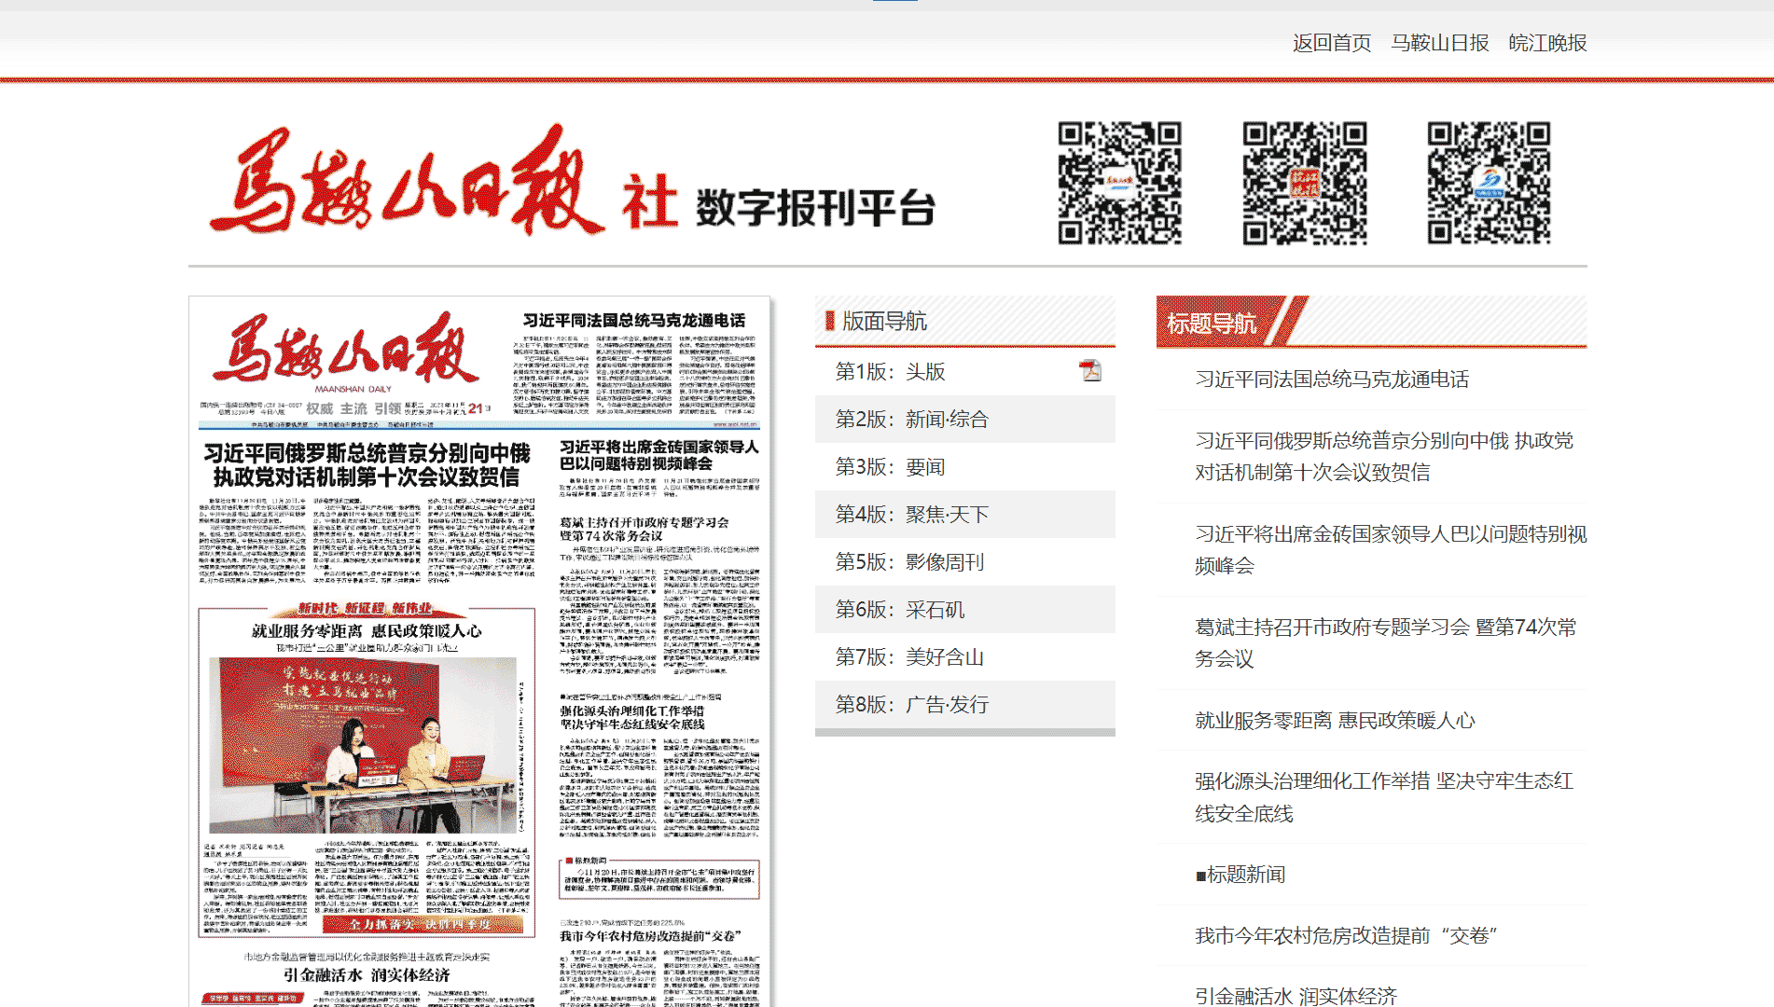The width and height of the screenshot is (1774, 1007).
Task: Open headline about 俄罗斯总统普京 致贺信
Action: [1384, 456]
